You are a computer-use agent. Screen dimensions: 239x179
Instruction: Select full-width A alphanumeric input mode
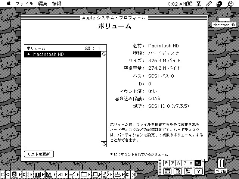pos(179,163)
